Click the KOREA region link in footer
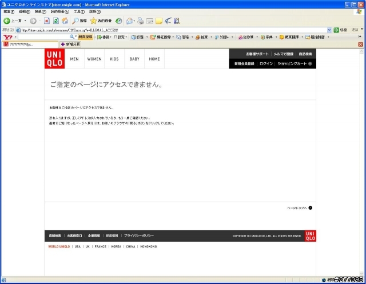Image resolution: width=366 pixels, height=284 pixels. [116, 247]
